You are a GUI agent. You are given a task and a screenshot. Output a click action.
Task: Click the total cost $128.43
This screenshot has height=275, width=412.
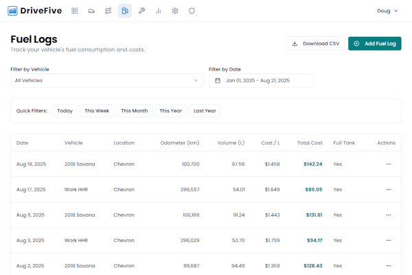tap(313, 266)
